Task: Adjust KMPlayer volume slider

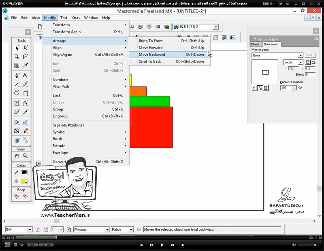Action: 309,245
